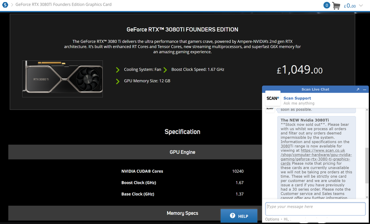Click the basket item count badge

(327, 5)
